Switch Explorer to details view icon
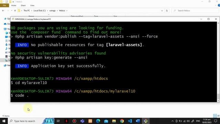Image resolution: width=220 pixels, height=124 pixels. pyautogui.click(x=215, y=116)
